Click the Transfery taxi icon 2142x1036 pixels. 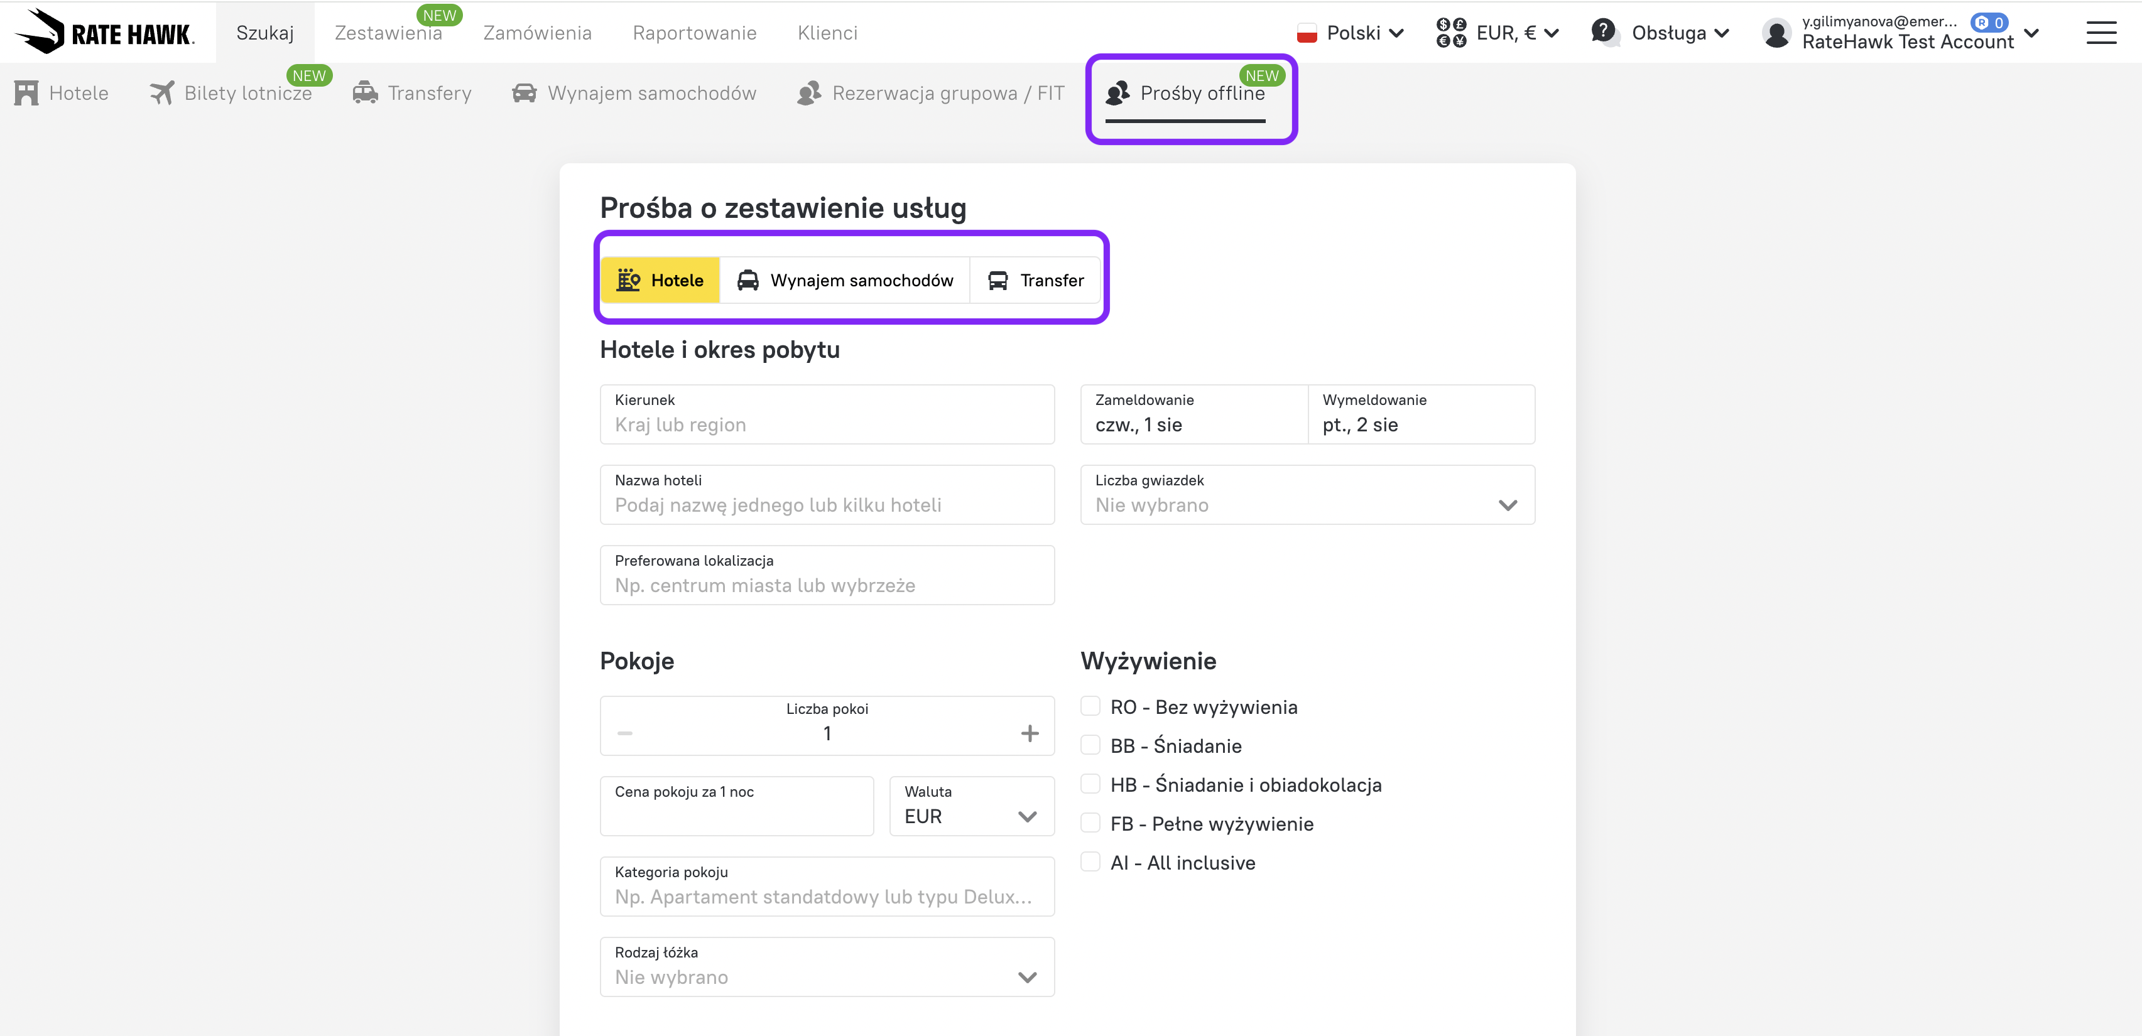[x=365, y=93]
